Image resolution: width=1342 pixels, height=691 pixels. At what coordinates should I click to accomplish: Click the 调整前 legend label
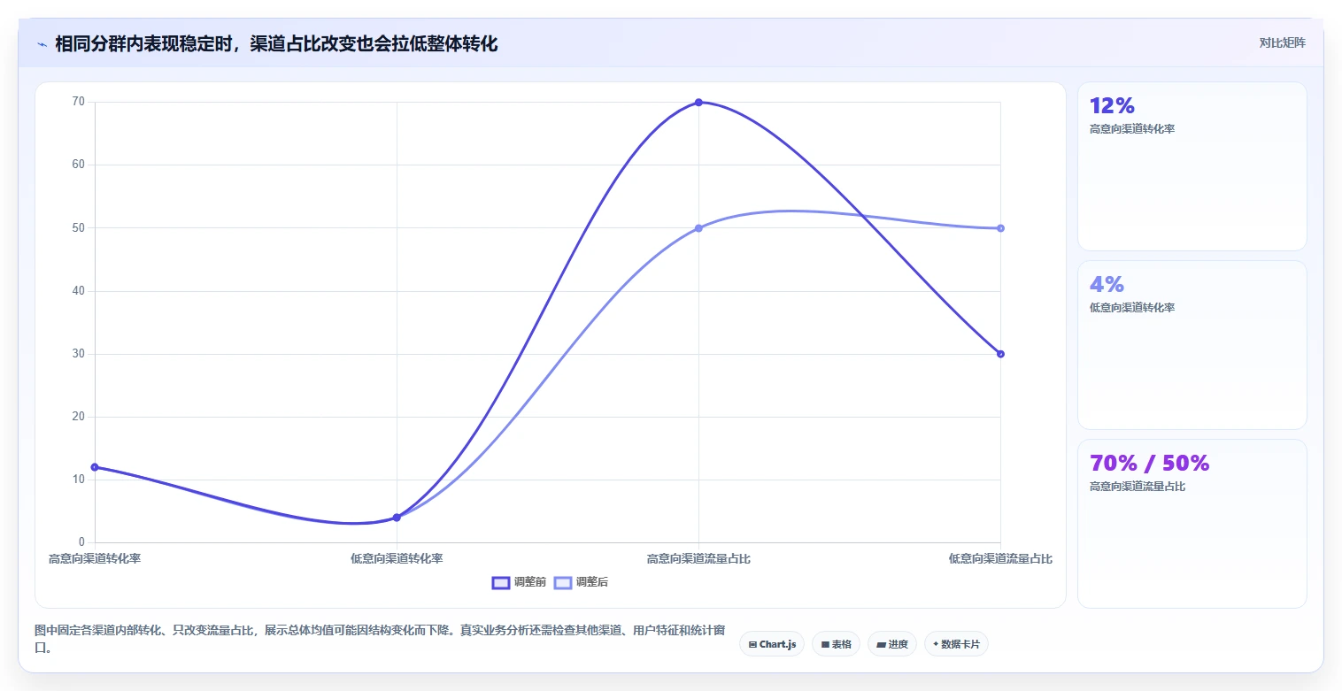(530, 582)
